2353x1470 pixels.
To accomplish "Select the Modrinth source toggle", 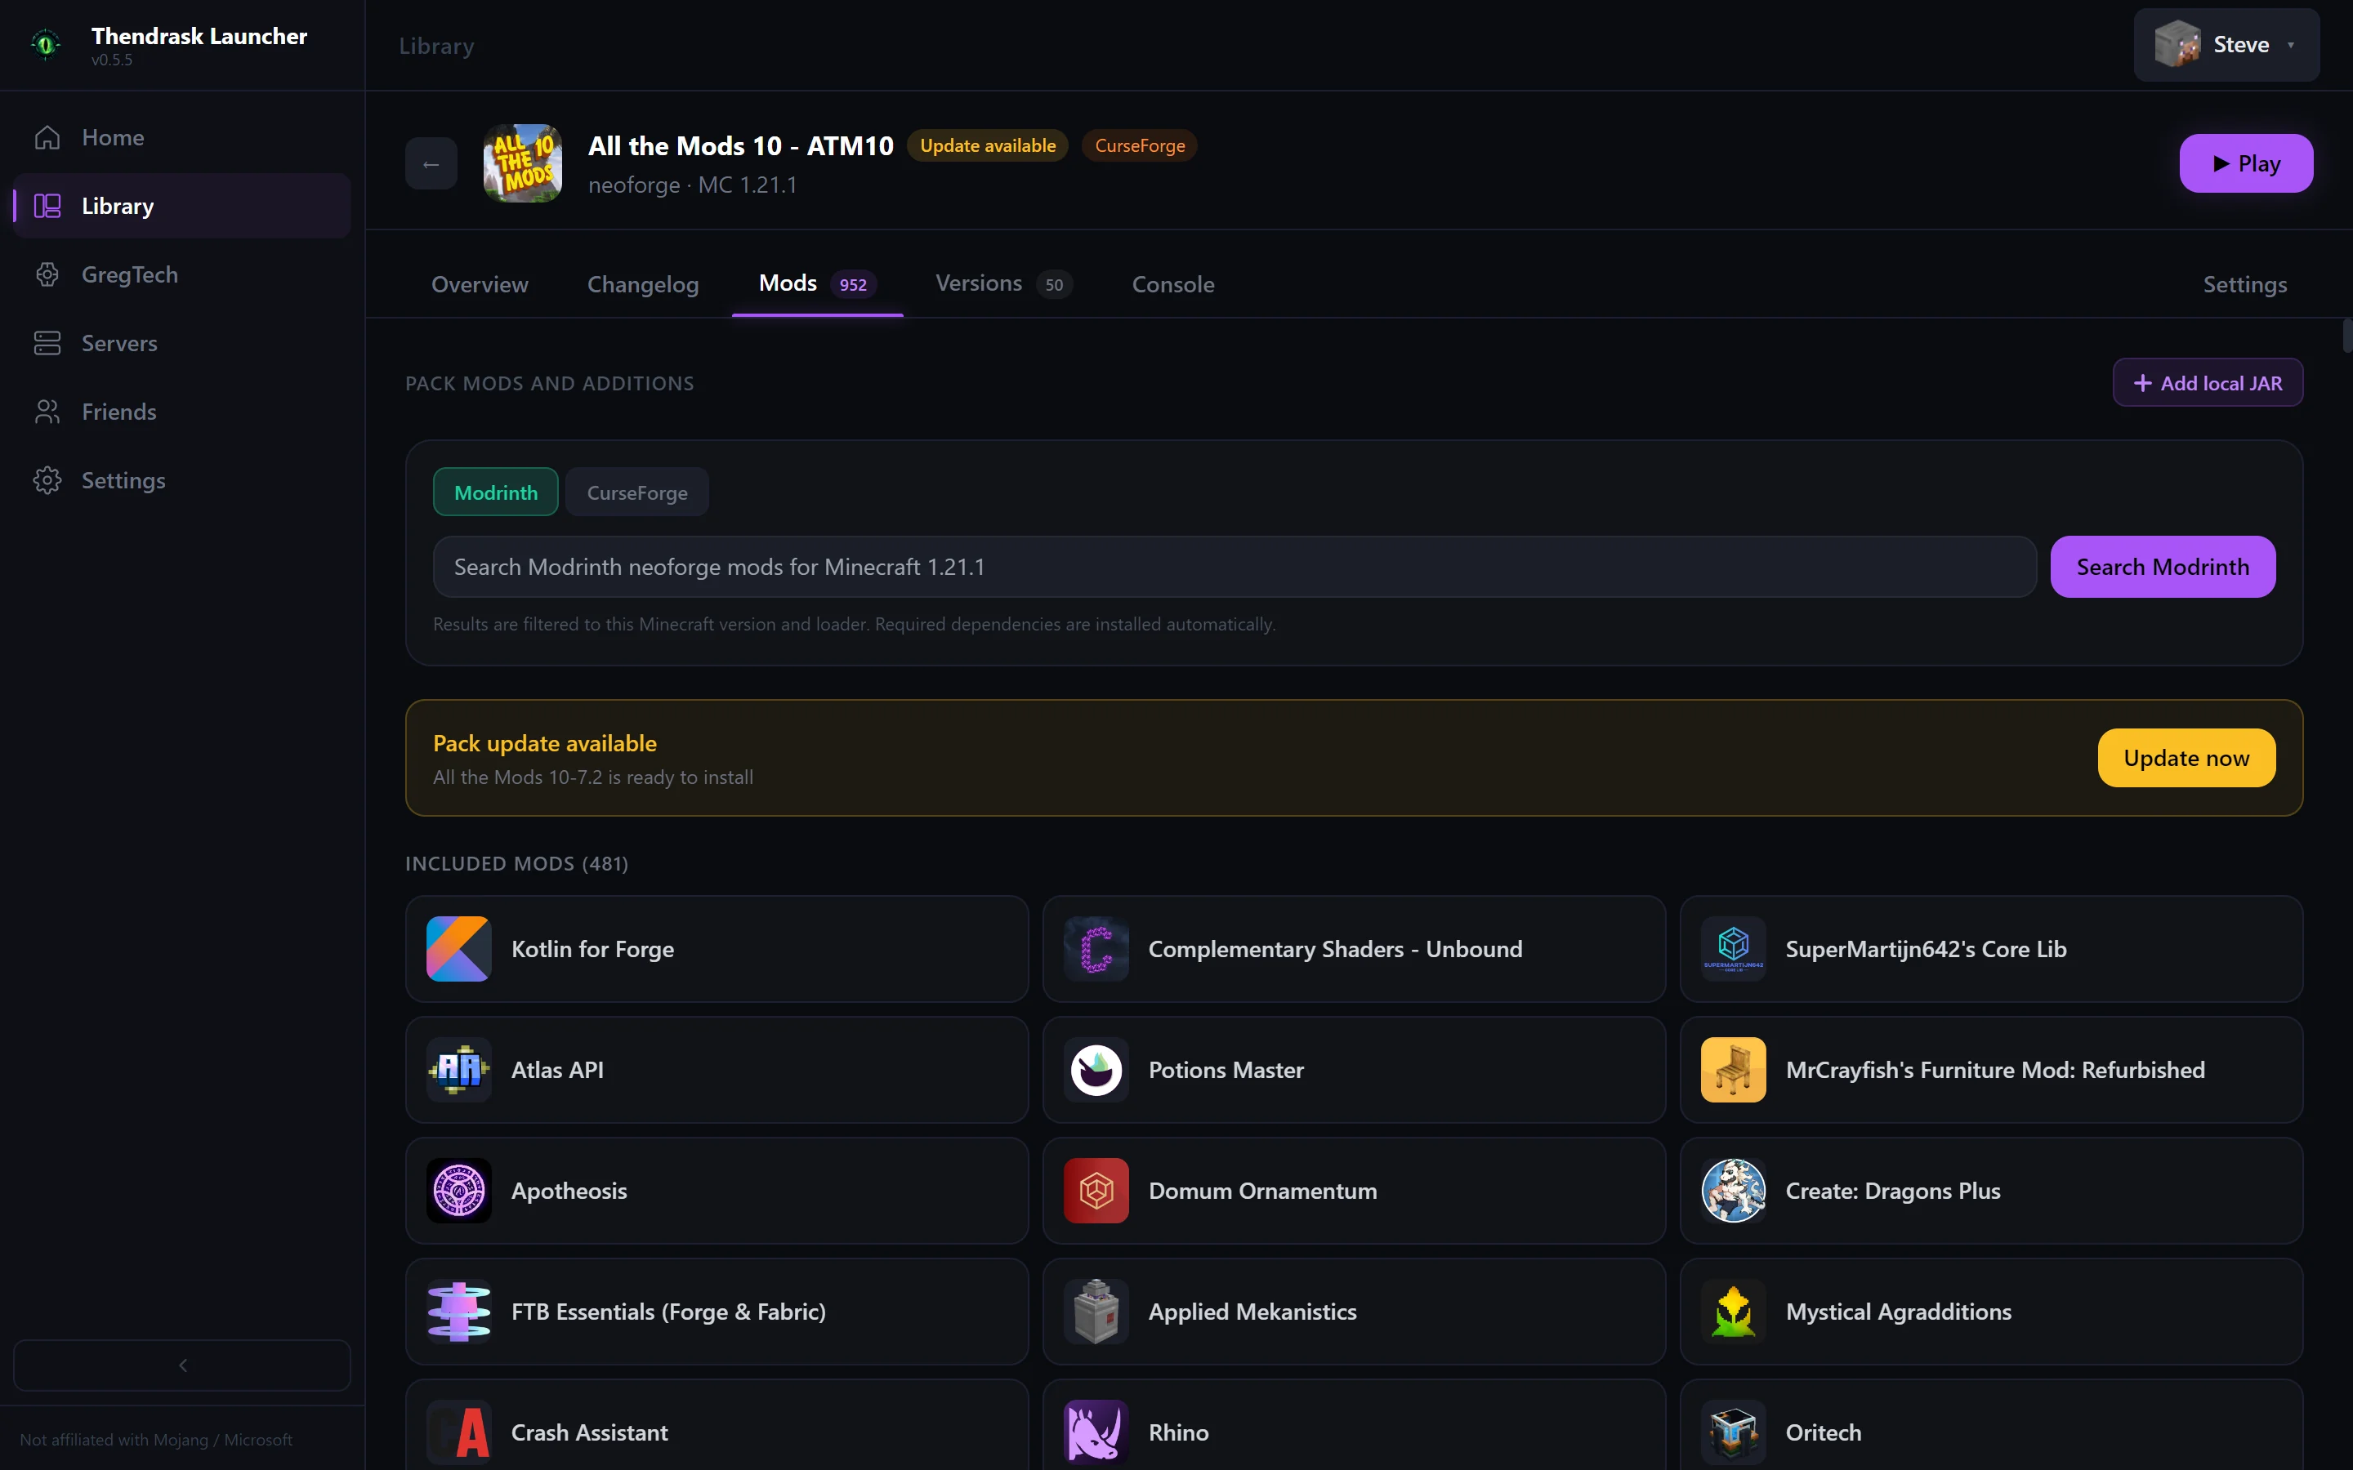I will click(496, 492).
